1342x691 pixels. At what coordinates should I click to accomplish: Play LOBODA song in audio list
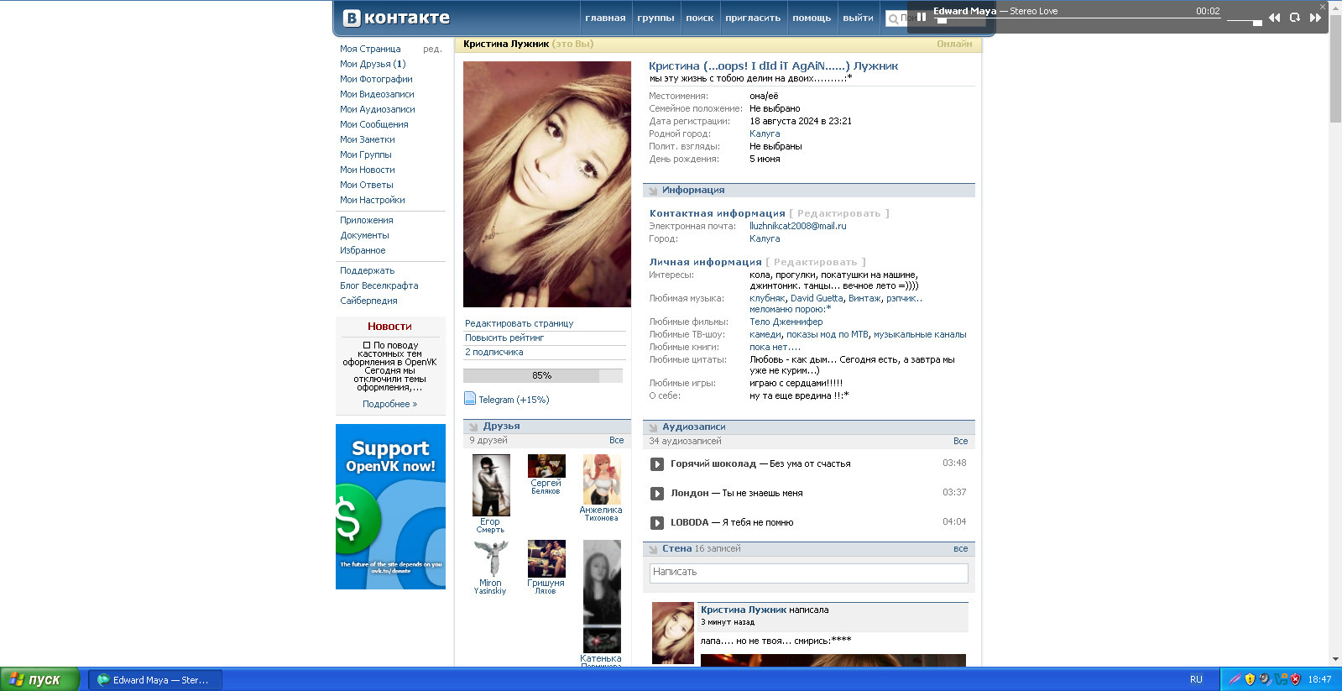(x=657, y=523)
